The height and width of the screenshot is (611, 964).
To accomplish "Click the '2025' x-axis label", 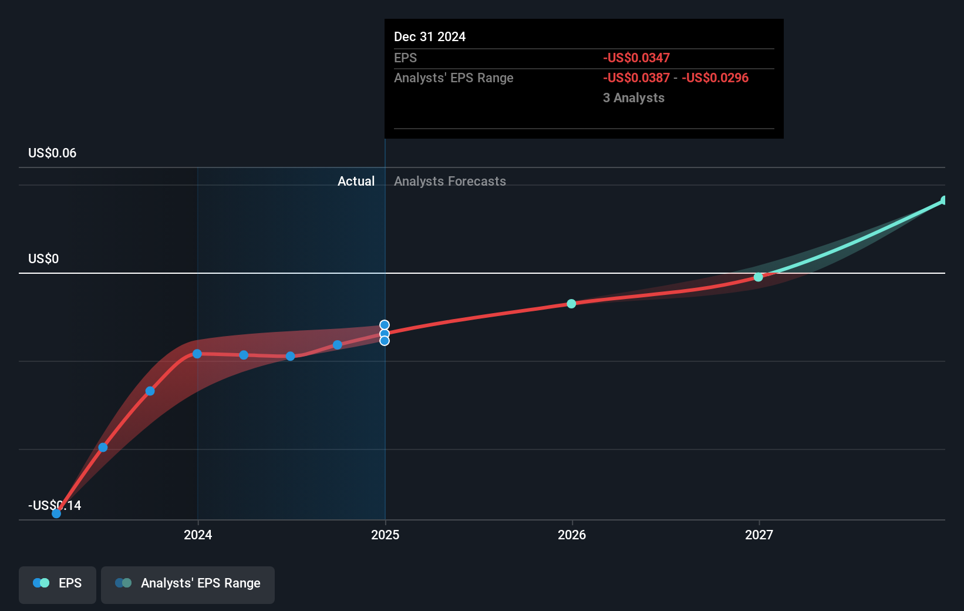I will coord(385,535).
